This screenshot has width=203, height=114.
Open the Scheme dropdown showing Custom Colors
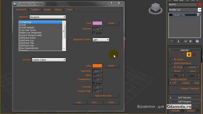[49, 60]
